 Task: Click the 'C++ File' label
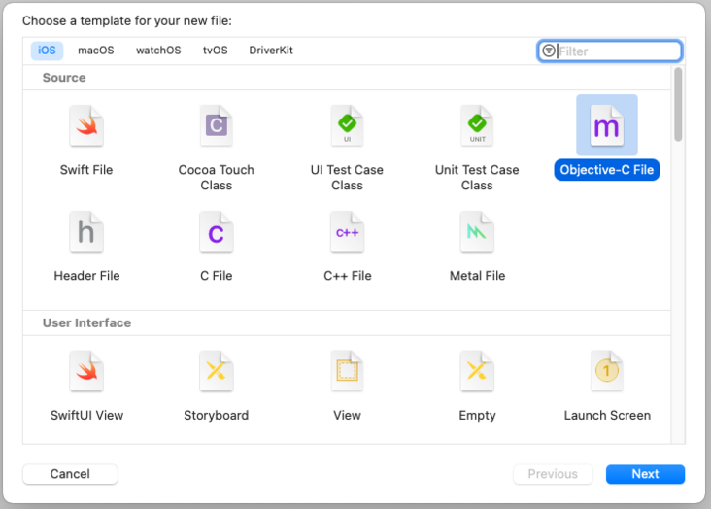click(x=348, y=276)
